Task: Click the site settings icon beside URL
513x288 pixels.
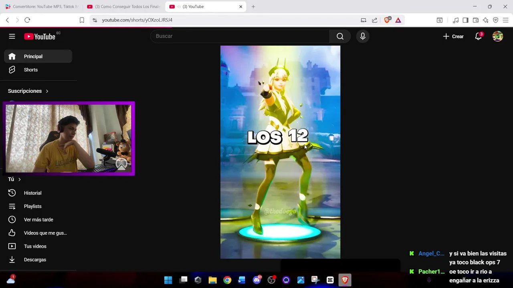Action: (95, 20)
